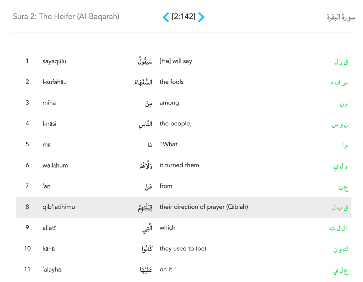Click green root letters for l-nāsi
363x282 pixels.
pos(340,124)
